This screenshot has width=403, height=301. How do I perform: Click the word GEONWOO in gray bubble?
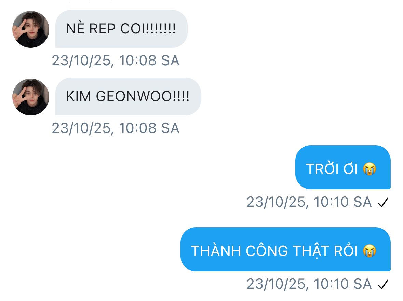click(x=134, y=97)
